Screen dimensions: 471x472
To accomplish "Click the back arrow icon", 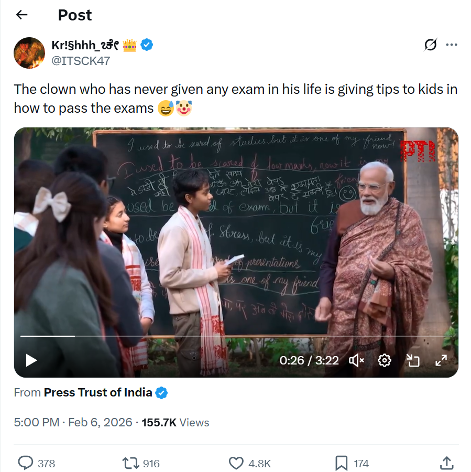I will [x=21, y=15].
